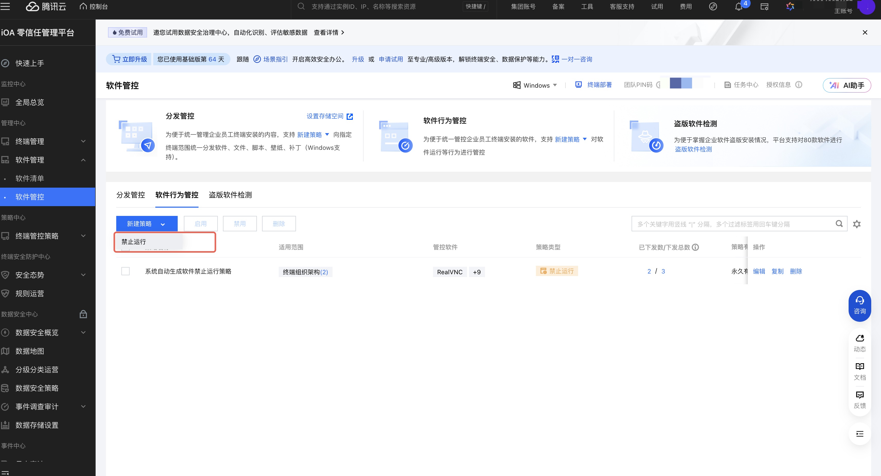The width and height of the screenshot is (881, 476).
Task: Switch to the 分发管控 tab
Action: pos(131,195)
